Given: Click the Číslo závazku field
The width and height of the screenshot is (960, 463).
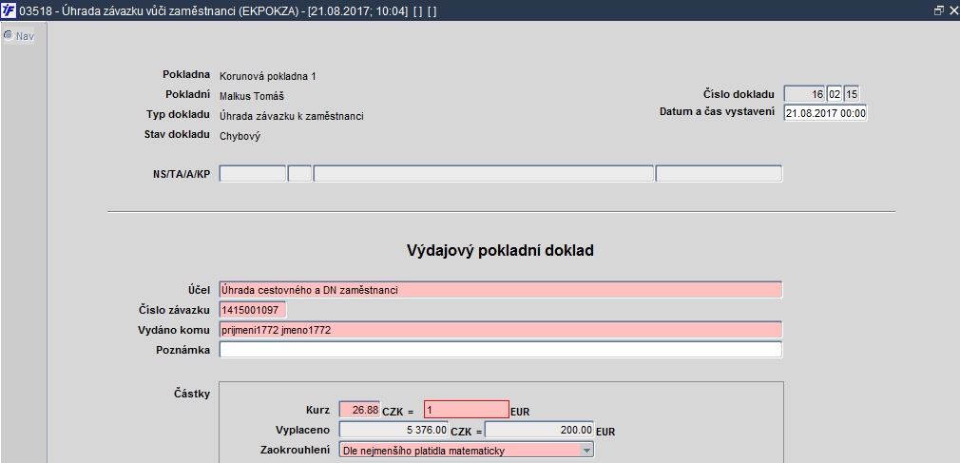Looking at the screenshot, I should (x=252, y=310).
